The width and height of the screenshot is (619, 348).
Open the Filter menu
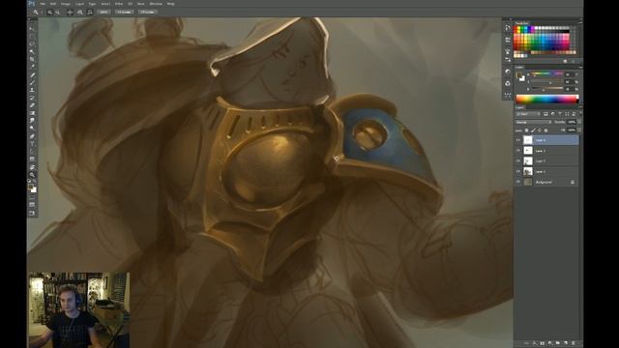click(x=119, y=4)
